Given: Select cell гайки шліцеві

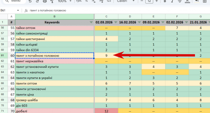Looking at the screenshot, I should click(54, 44).
